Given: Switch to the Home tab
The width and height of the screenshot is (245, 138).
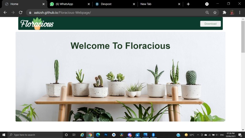Looking at the screenshot, I should coord(25,4).
